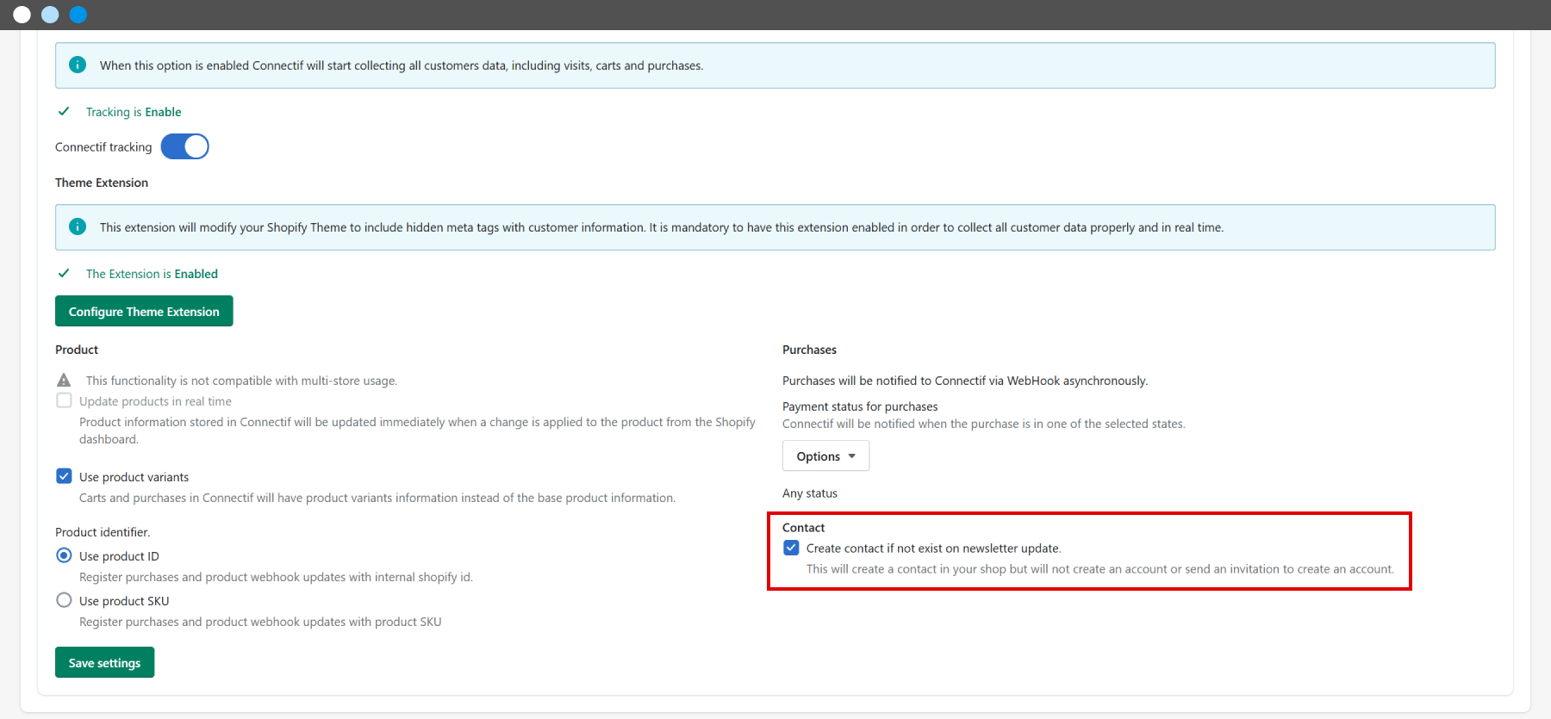
Task: Click the 'Contact' heading
Action: coord(803,528)
